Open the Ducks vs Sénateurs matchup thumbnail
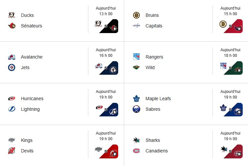 [106, 26]
